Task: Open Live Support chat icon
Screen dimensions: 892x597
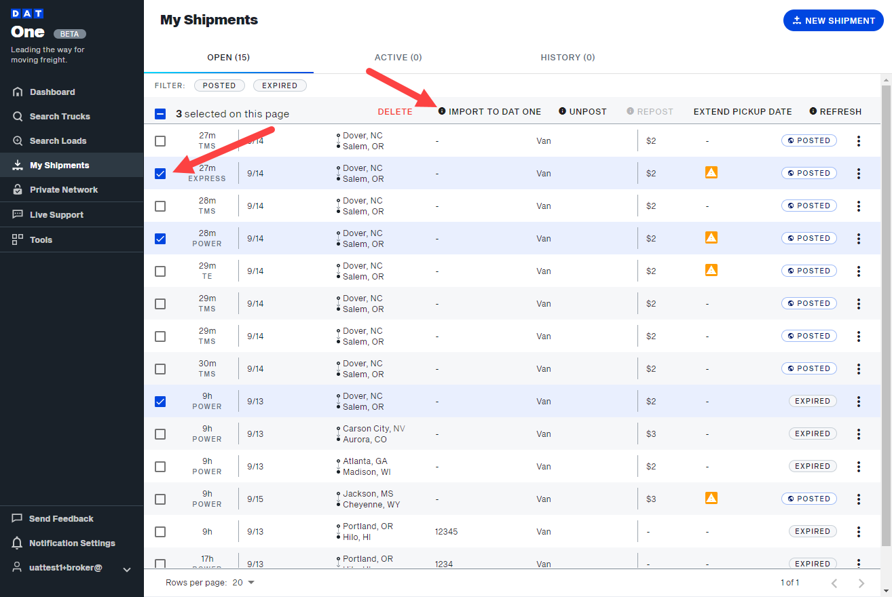Action: point(18,214)
